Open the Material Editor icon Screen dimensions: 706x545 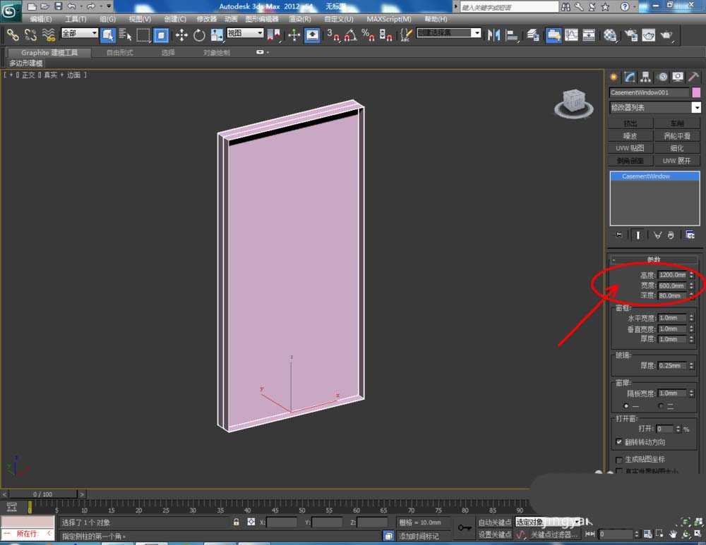point(610,35)
